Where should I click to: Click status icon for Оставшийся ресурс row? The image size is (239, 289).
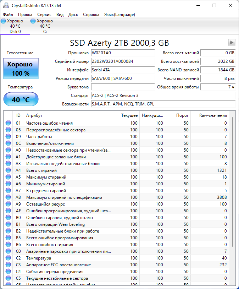[x=8, y=204]
